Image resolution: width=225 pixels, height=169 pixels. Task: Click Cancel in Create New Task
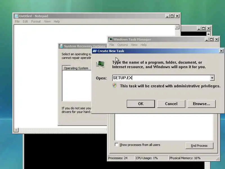[x=171, y=104]
